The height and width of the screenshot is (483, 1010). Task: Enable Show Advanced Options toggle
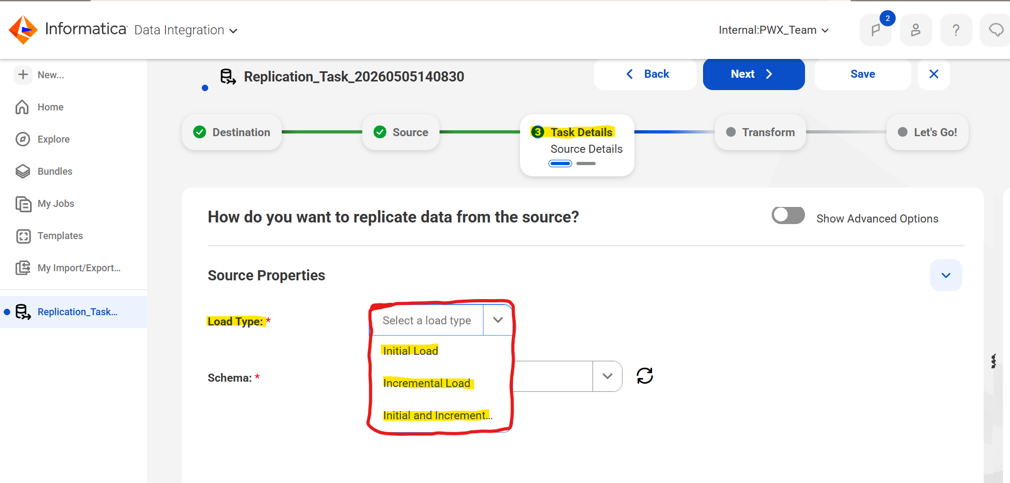pos(788,216)
